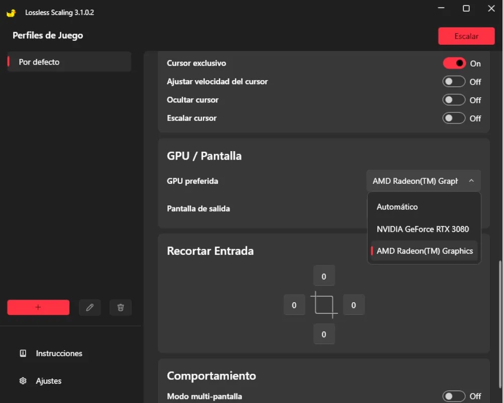The height and width of the screenshot is (403, 503).
Task: Enable Ajustar velocidad del cursor toggle
Action: [x=454, y=82]
